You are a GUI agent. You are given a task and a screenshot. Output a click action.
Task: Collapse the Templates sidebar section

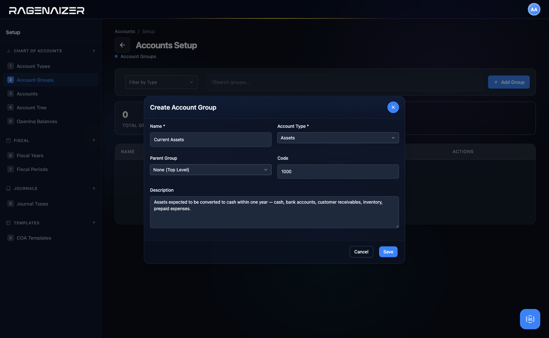click(x=94, y=223)
